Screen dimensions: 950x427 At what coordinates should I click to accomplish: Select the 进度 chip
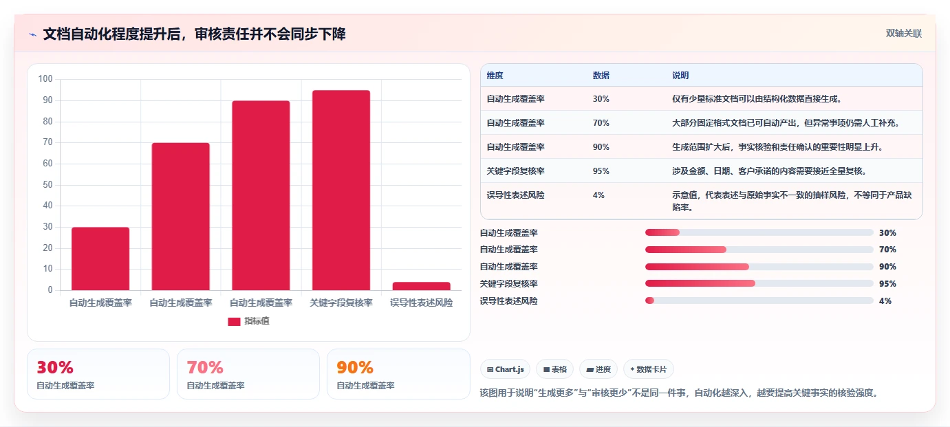coord(598,369)
